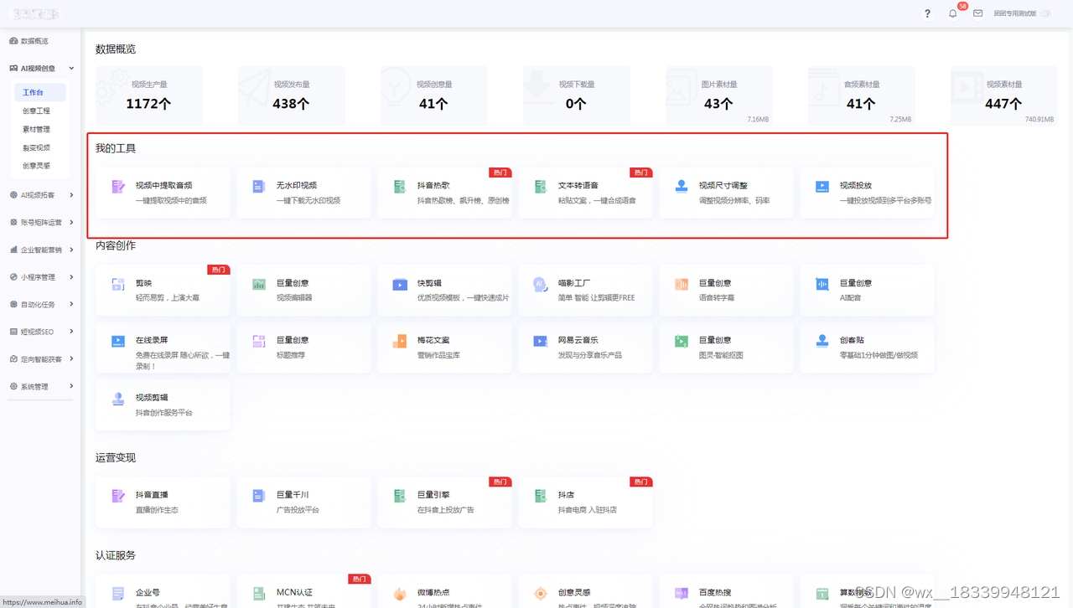Expand the 系统管理 sidebar chevron

click(71, 386)
